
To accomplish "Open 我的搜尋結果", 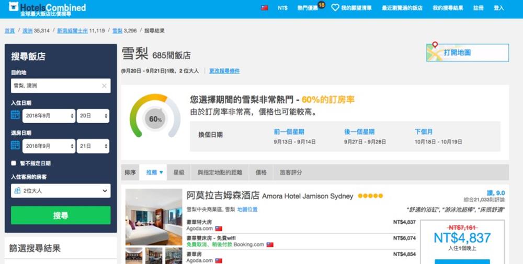I will (x=448, y=8).
